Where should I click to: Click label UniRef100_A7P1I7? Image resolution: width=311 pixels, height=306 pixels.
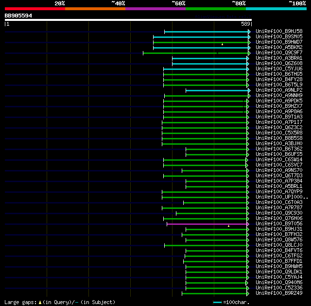(279, 122)
